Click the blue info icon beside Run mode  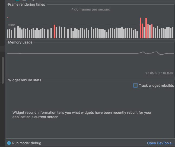pos(9,143)
